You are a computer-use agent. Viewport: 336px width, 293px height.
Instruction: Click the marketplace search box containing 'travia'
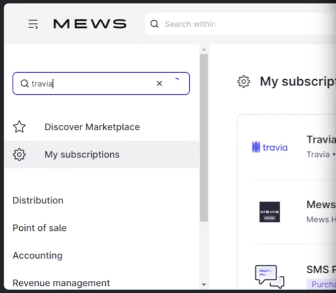[101, 84]
